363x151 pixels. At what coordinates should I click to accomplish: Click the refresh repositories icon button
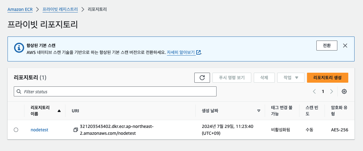coord(202,78)
